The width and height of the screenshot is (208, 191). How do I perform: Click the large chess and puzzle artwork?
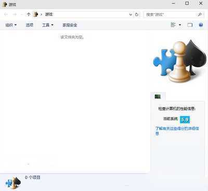[180, 61]
